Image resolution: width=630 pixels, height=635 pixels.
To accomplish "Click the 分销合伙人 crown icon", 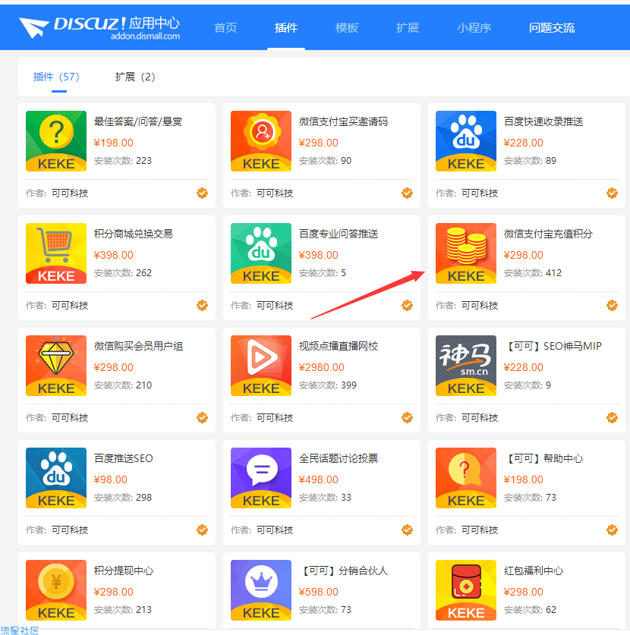I will 261,590.
